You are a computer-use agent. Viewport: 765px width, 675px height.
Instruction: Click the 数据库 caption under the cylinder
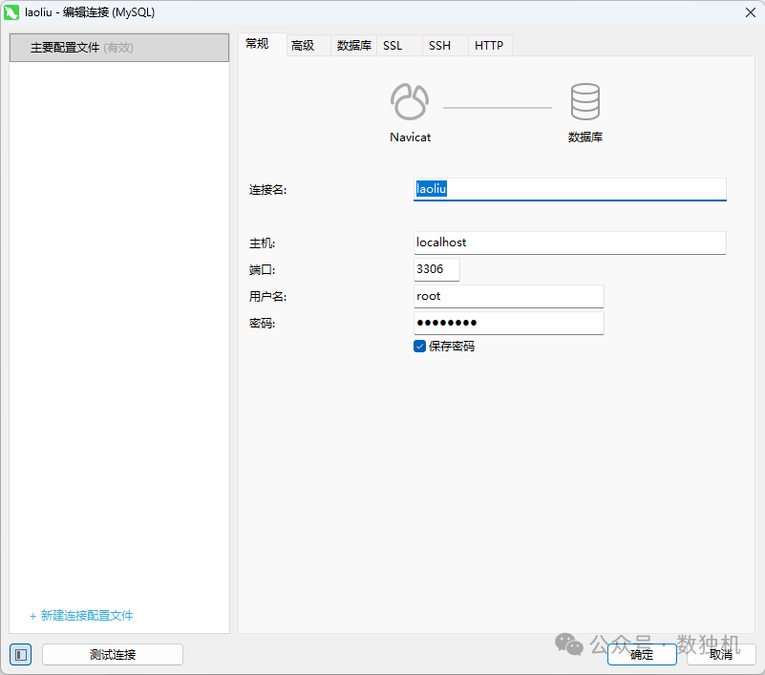point(584,137)
